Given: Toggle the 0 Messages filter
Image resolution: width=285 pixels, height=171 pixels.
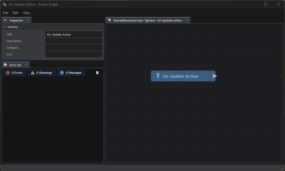Looking at the screenshot, I should [x=71, y=72].
